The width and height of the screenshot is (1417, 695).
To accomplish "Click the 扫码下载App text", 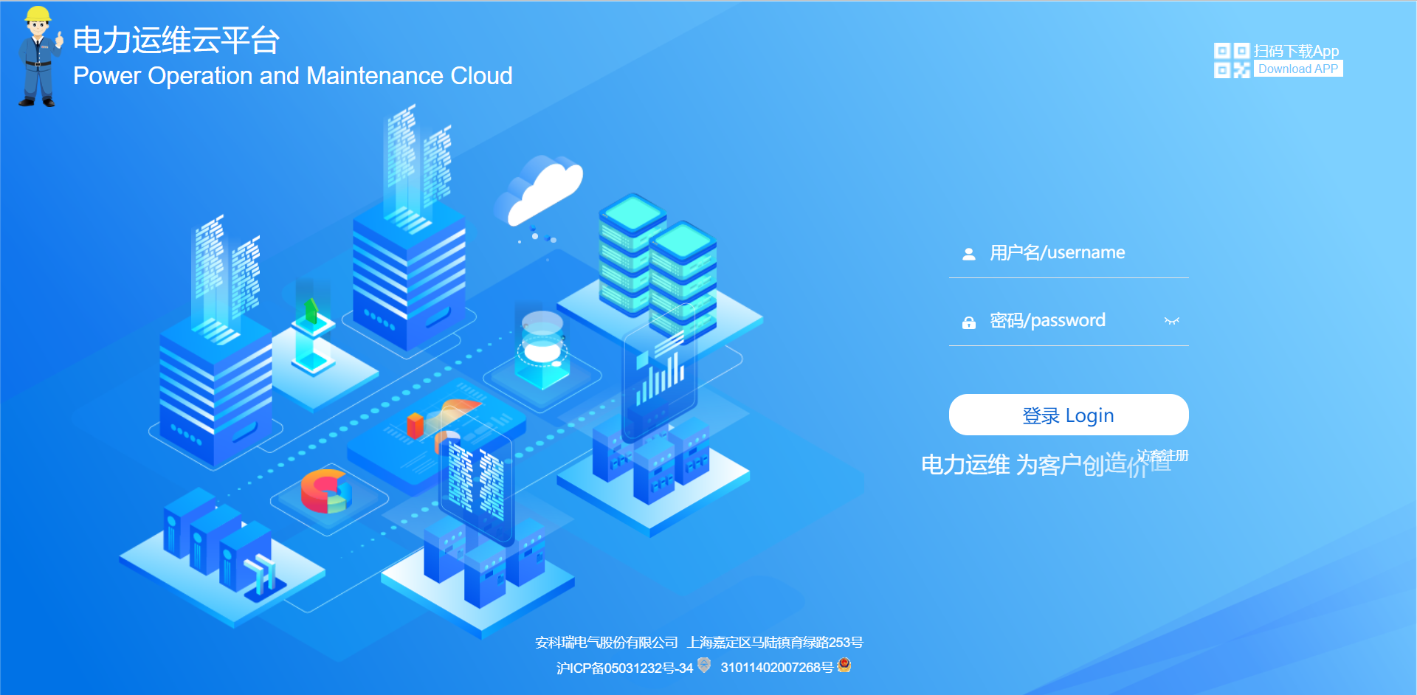I will pyautogui.click(x=1296, y=51).
